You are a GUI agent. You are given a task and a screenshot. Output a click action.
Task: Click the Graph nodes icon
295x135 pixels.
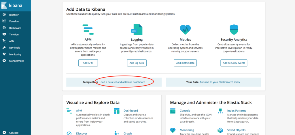coord(117,133)
